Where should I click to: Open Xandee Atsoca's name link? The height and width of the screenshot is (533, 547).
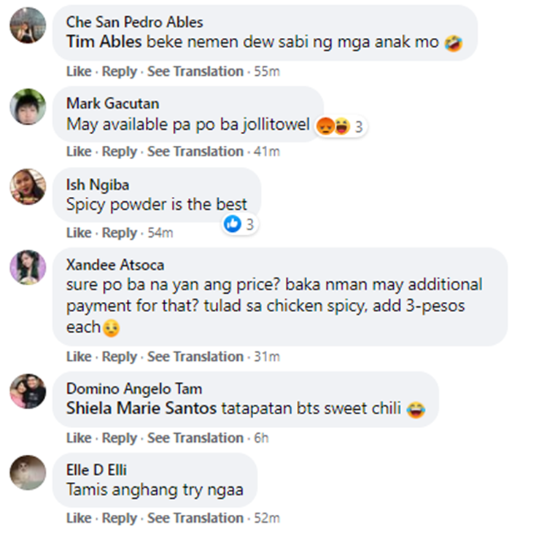click(115, 265)
